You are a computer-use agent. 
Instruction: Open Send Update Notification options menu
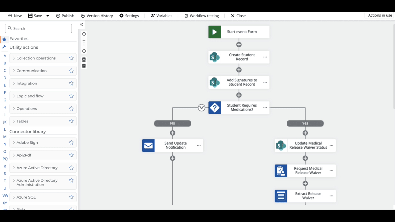199,146
